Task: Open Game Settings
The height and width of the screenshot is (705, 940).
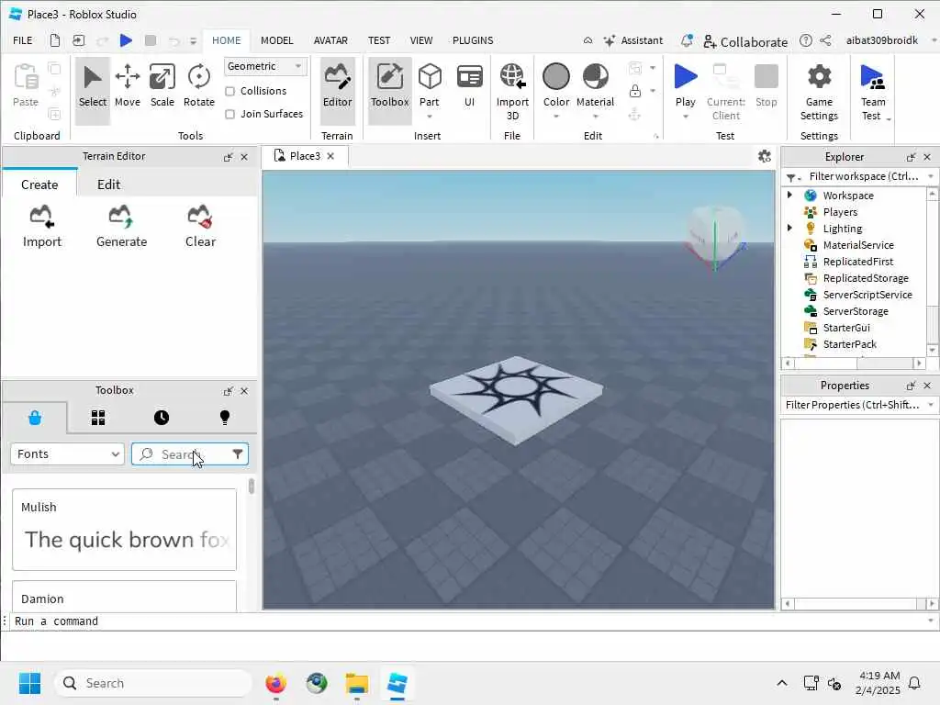Action: 819,91
